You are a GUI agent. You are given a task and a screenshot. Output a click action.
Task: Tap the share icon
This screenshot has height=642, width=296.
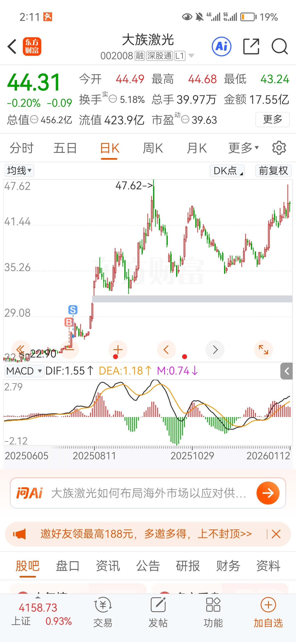point(251,46)
